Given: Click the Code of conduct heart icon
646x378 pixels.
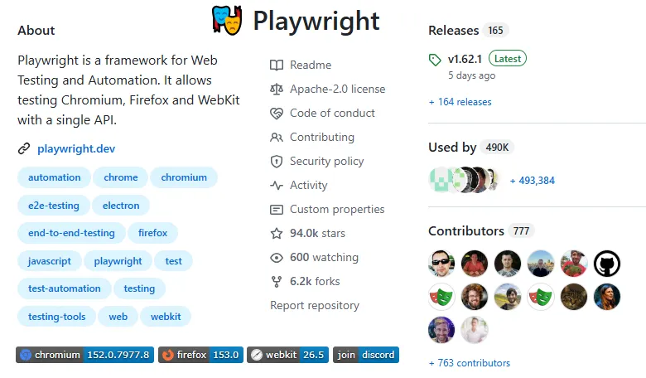Looking at the screenshot, I should 277,113.
